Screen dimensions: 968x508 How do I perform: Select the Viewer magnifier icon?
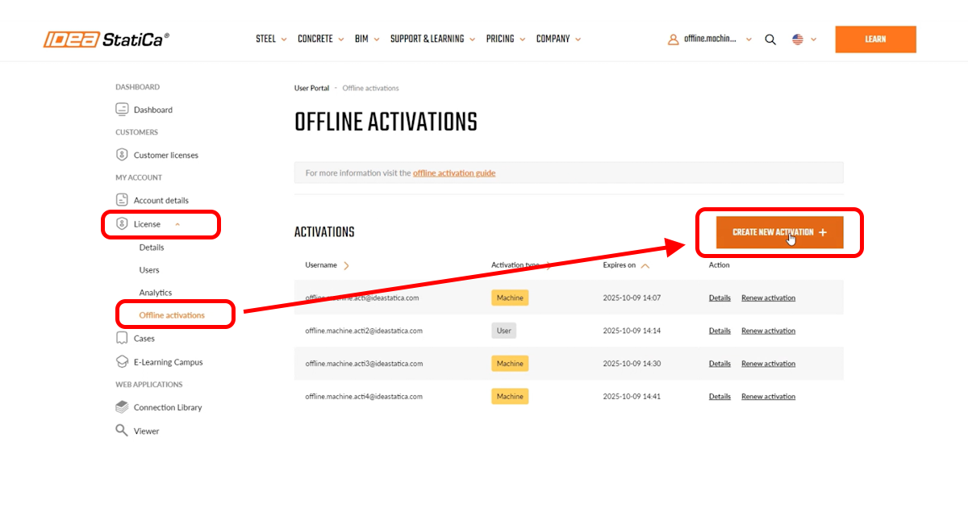121,430
